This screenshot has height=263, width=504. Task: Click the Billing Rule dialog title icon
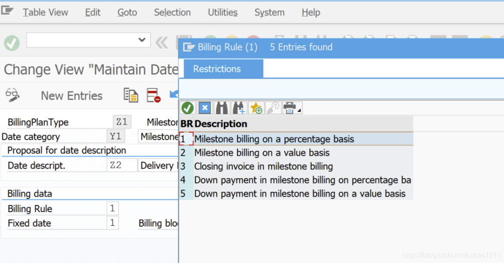coord(189,47)
